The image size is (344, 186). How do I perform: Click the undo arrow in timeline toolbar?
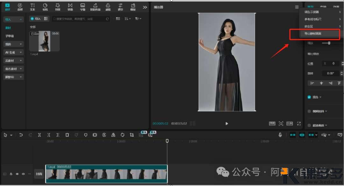point(21,135)
